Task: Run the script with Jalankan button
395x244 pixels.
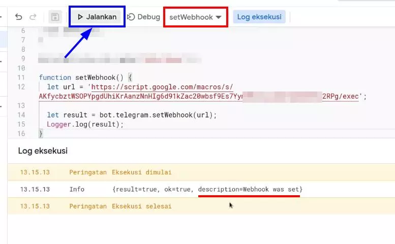Action: pos(97,17)
